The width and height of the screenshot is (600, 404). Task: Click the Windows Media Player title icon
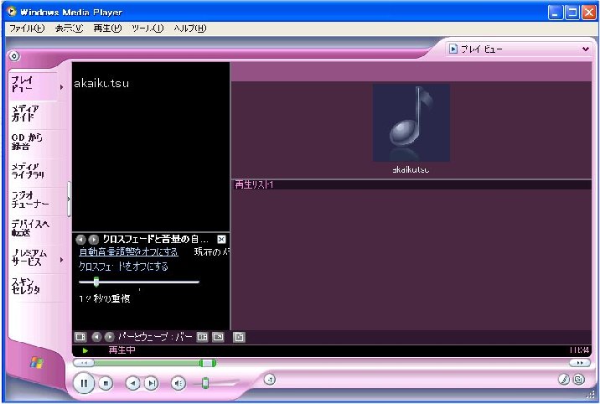coord(12,12)
